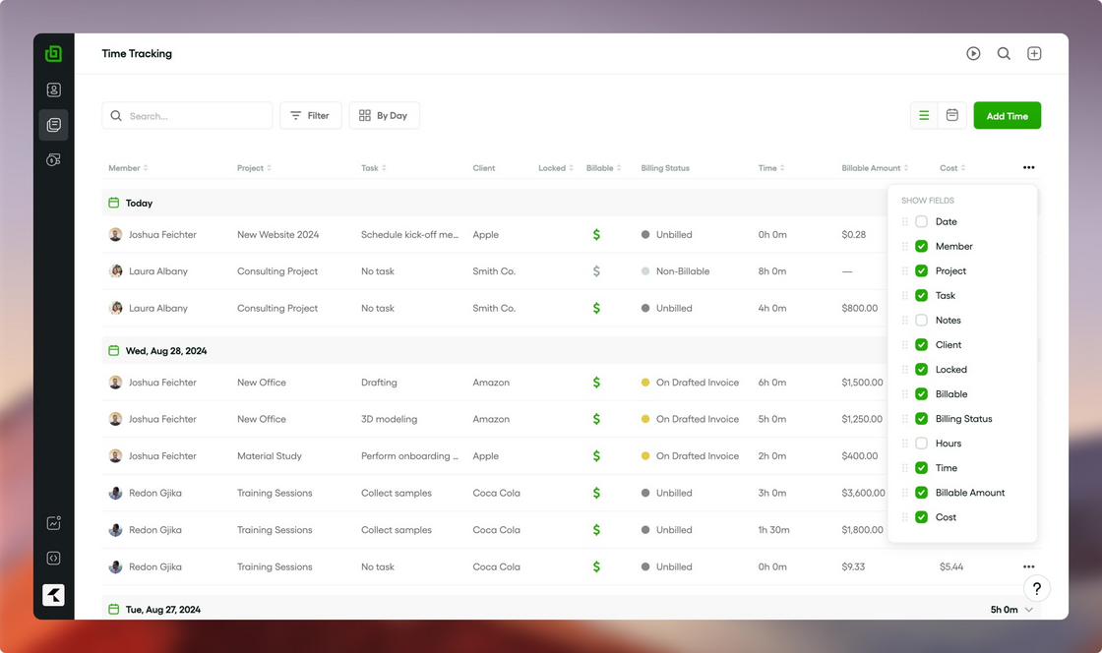Screen dimensions: 1102x653
Task: Enable the Hours field checkbox
Action: click(x=921, y=444)
